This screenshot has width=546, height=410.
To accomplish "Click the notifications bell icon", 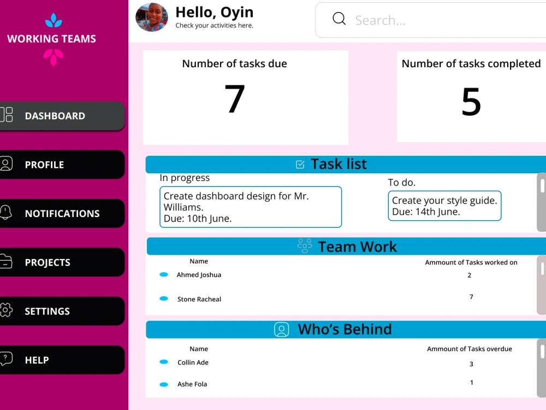I will point(5,212).
